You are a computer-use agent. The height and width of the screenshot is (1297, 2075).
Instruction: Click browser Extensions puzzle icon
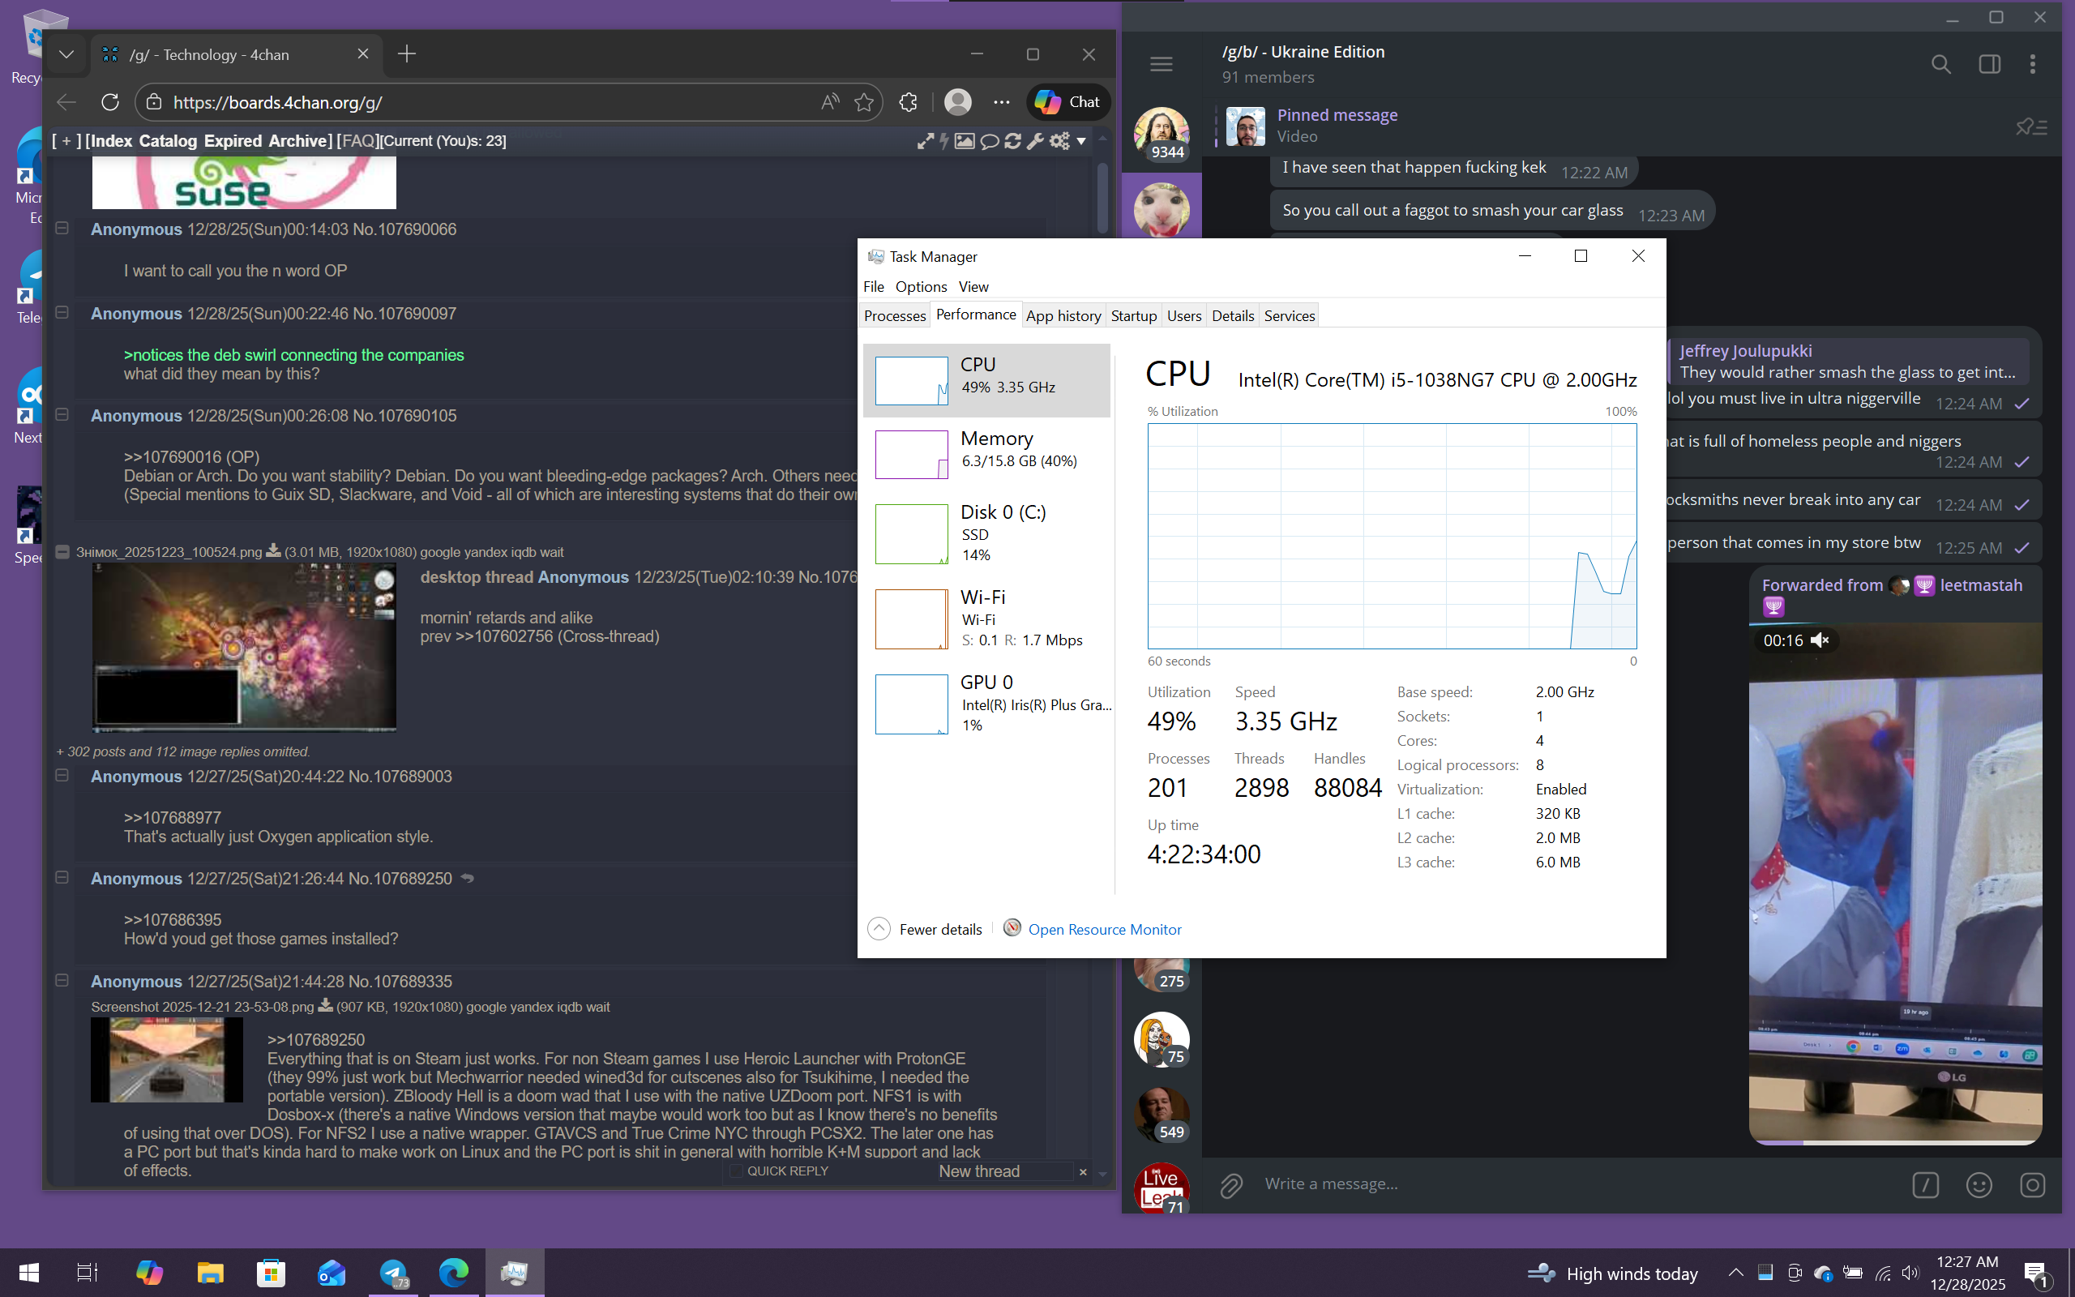[x=908, y=102]
